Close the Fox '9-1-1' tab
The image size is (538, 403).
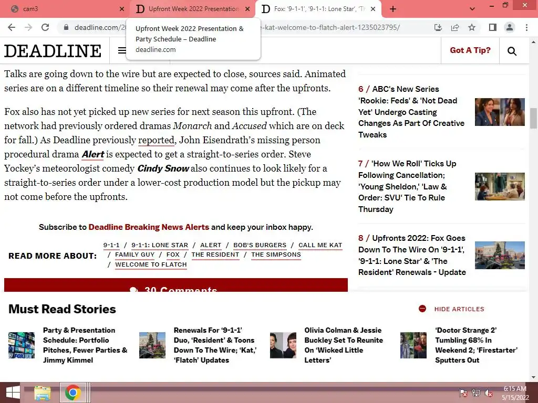pyautogui.click(x=374, y=9)
